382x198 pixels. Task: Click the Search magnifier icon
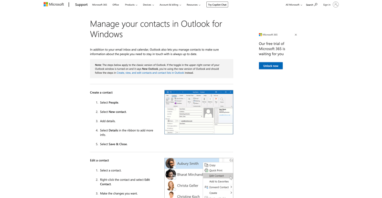(x=316, y=4)
